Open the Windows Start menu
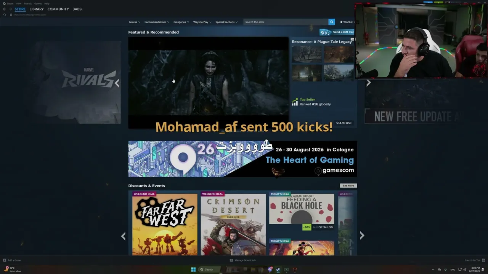 coord(193,269)
